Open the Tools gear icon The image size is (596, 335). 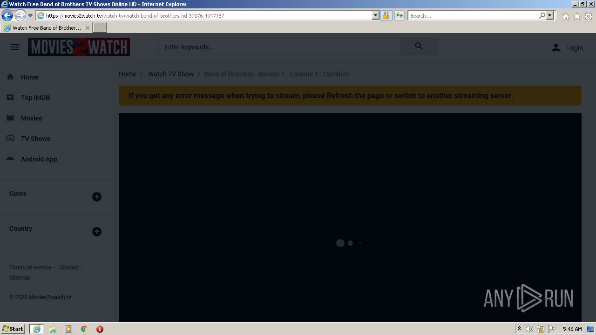(589, 16)
